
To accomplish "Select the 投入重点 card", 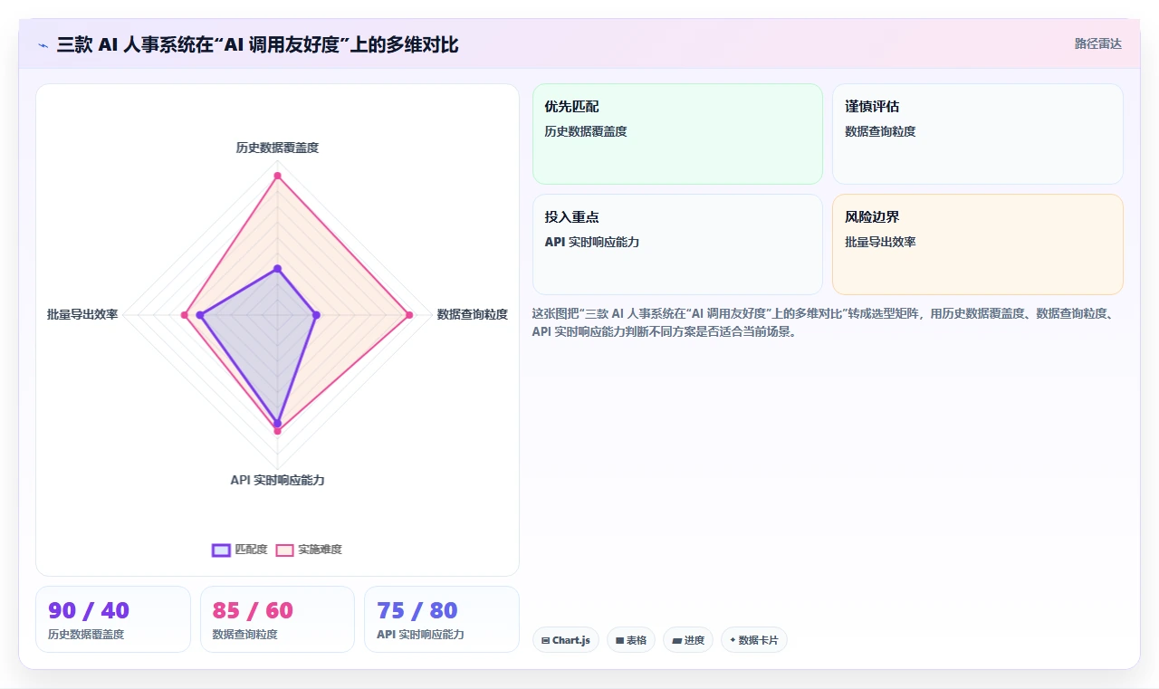I will coord(677,244).
